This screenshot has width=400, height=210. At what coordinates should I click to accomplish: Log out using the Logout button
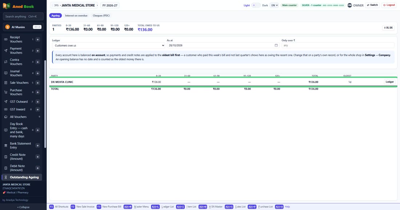(x=389, y=5)
